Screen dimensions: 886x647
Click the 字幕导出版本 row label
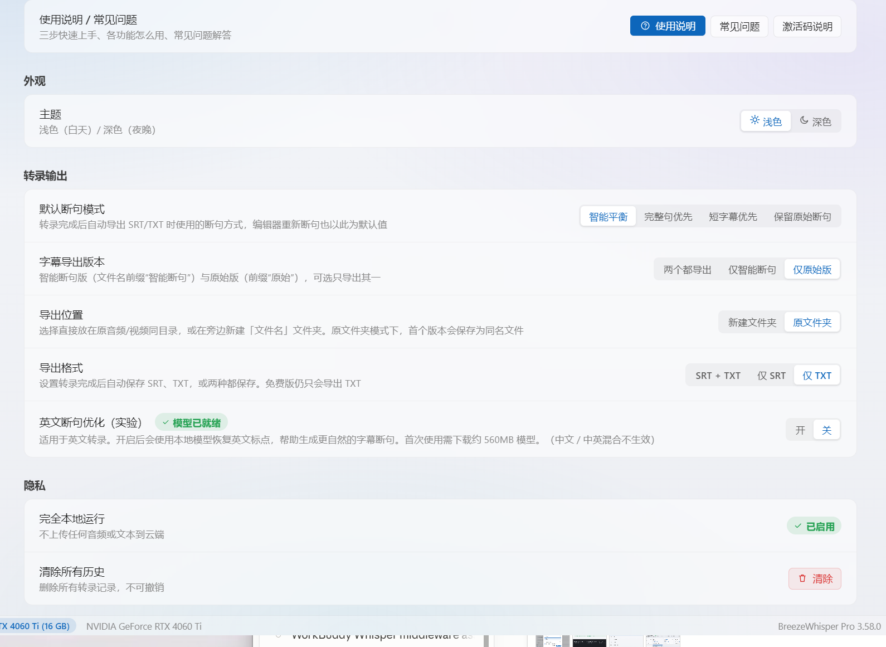tap(72, 262)
